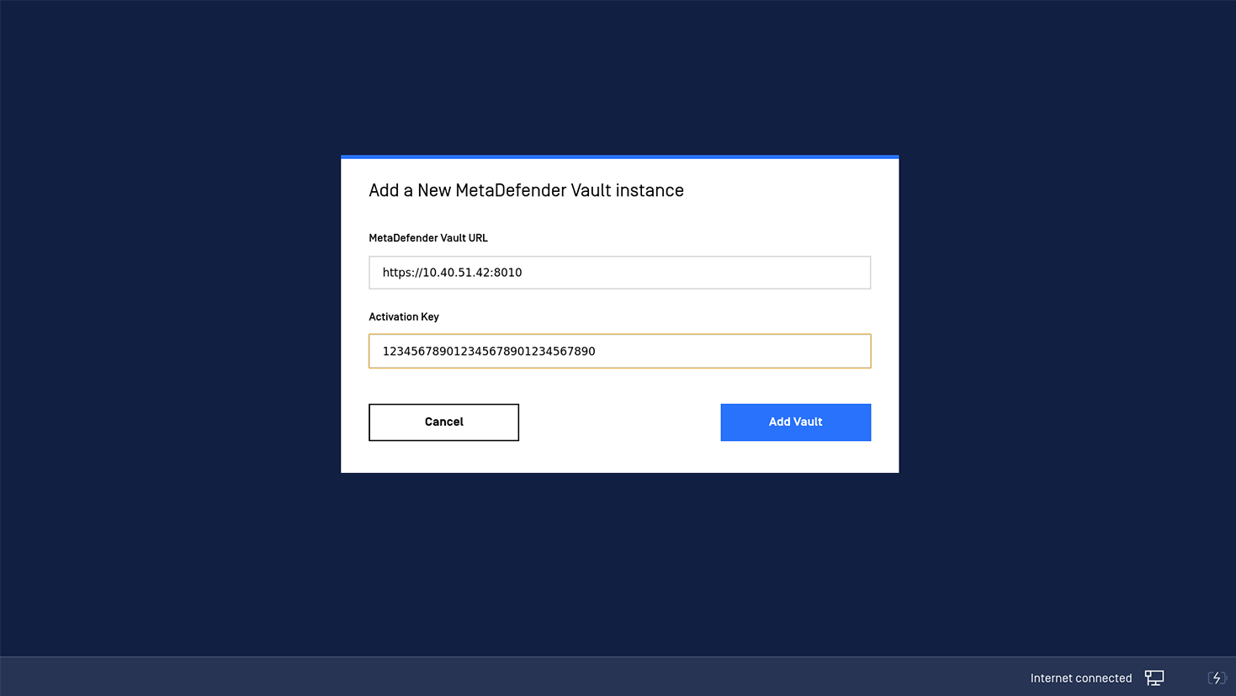The image size is (1236, 696).
Task: Focus the MetaDefender Vault URL field
Action: click(x=619, y=273)
